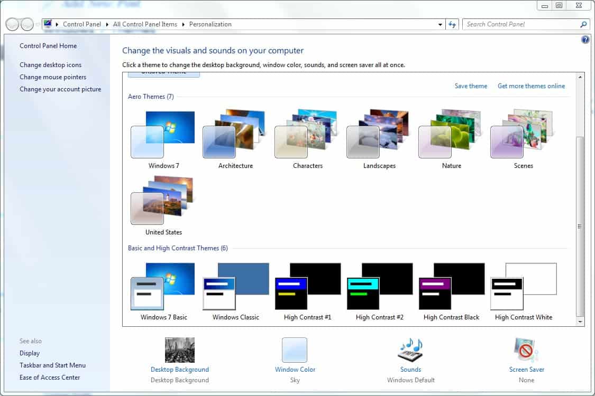
Task: Open Window Color settings via its icon
Action: [295, 350]
